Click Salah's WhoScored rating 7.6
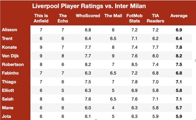The image size is (196, 120). (x=88, y=99)
